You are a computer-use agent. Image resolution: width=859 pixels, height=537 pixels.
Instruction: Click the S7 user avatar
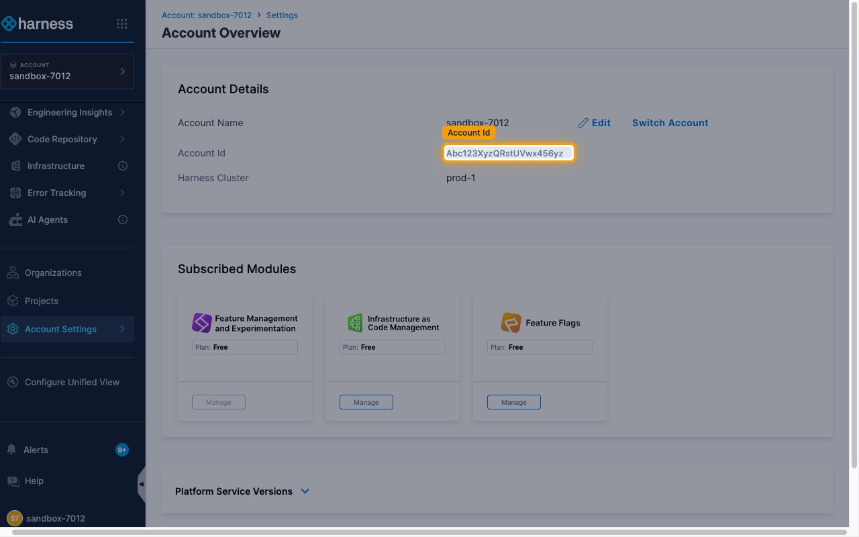click(15, 518)
